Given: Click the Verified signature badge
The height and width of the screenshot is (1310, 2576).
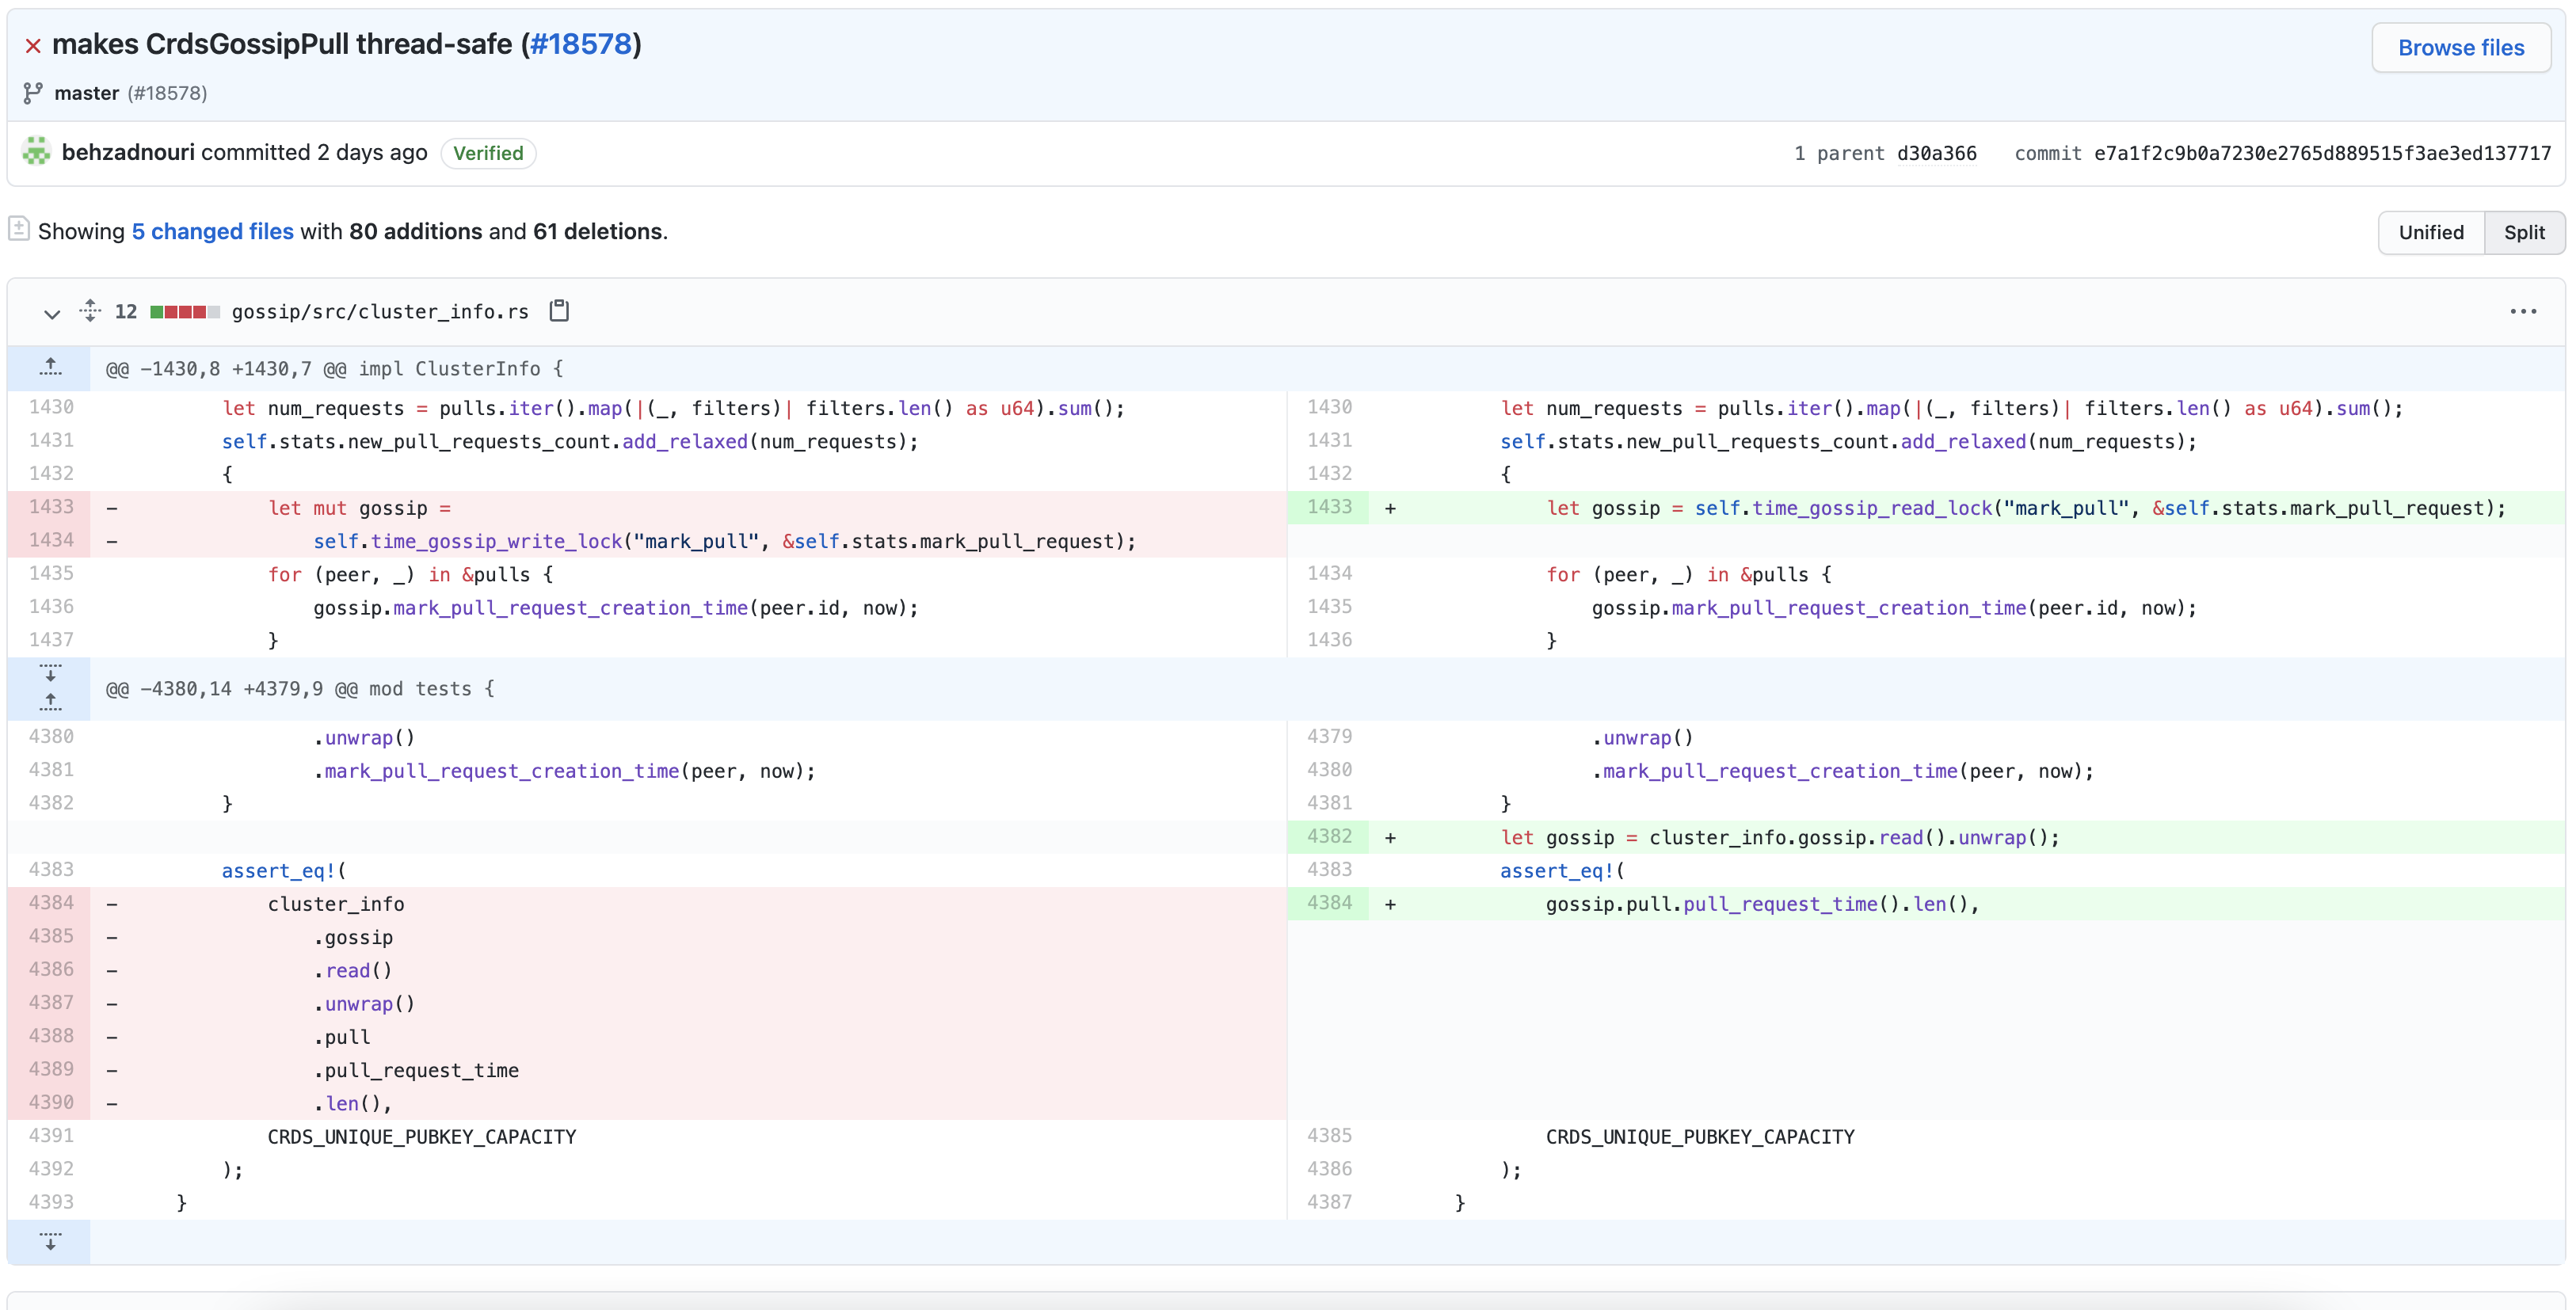Looking at the screenshot, I should (488, 153).
